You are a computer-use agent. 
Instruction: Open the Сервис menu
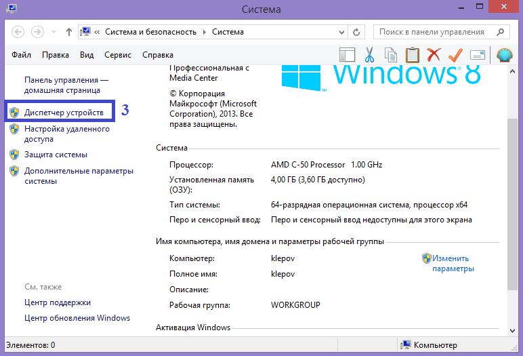click(x=118, y=55)
